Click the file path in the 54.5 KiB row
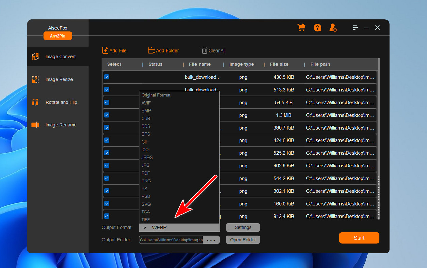The height and width of the screenshot is (268, 427). (340, 102)
